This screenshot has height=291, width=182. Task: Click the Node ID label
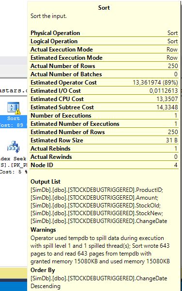(42, 165)
